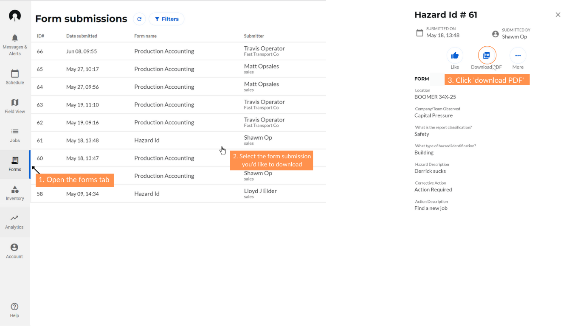Open the More options menu

518,56
